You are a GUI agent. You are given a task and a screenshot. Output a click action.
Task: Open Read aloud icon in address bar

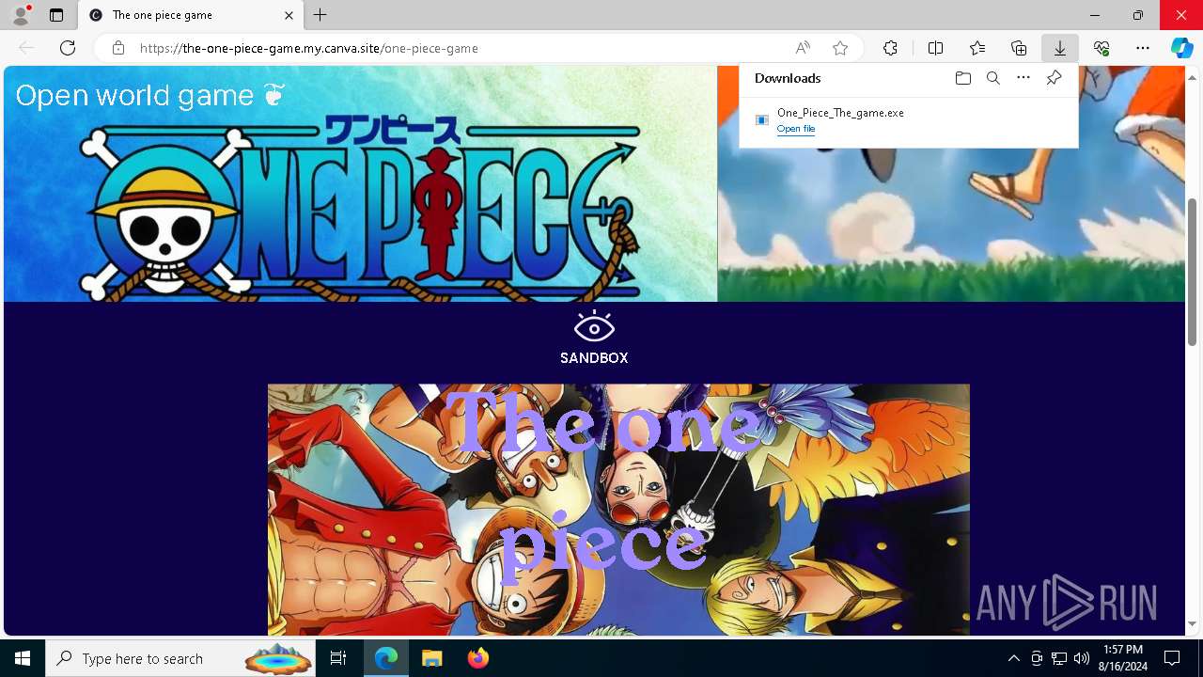pyautogui.click(x=803, y=48)
